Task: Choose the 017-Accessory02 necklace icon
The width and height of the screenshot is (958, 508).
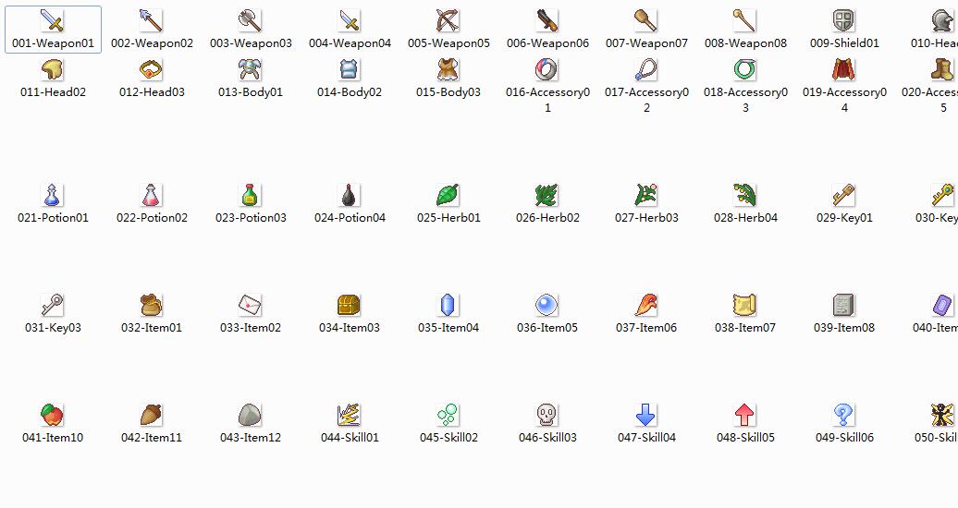Action: [646, 70]
